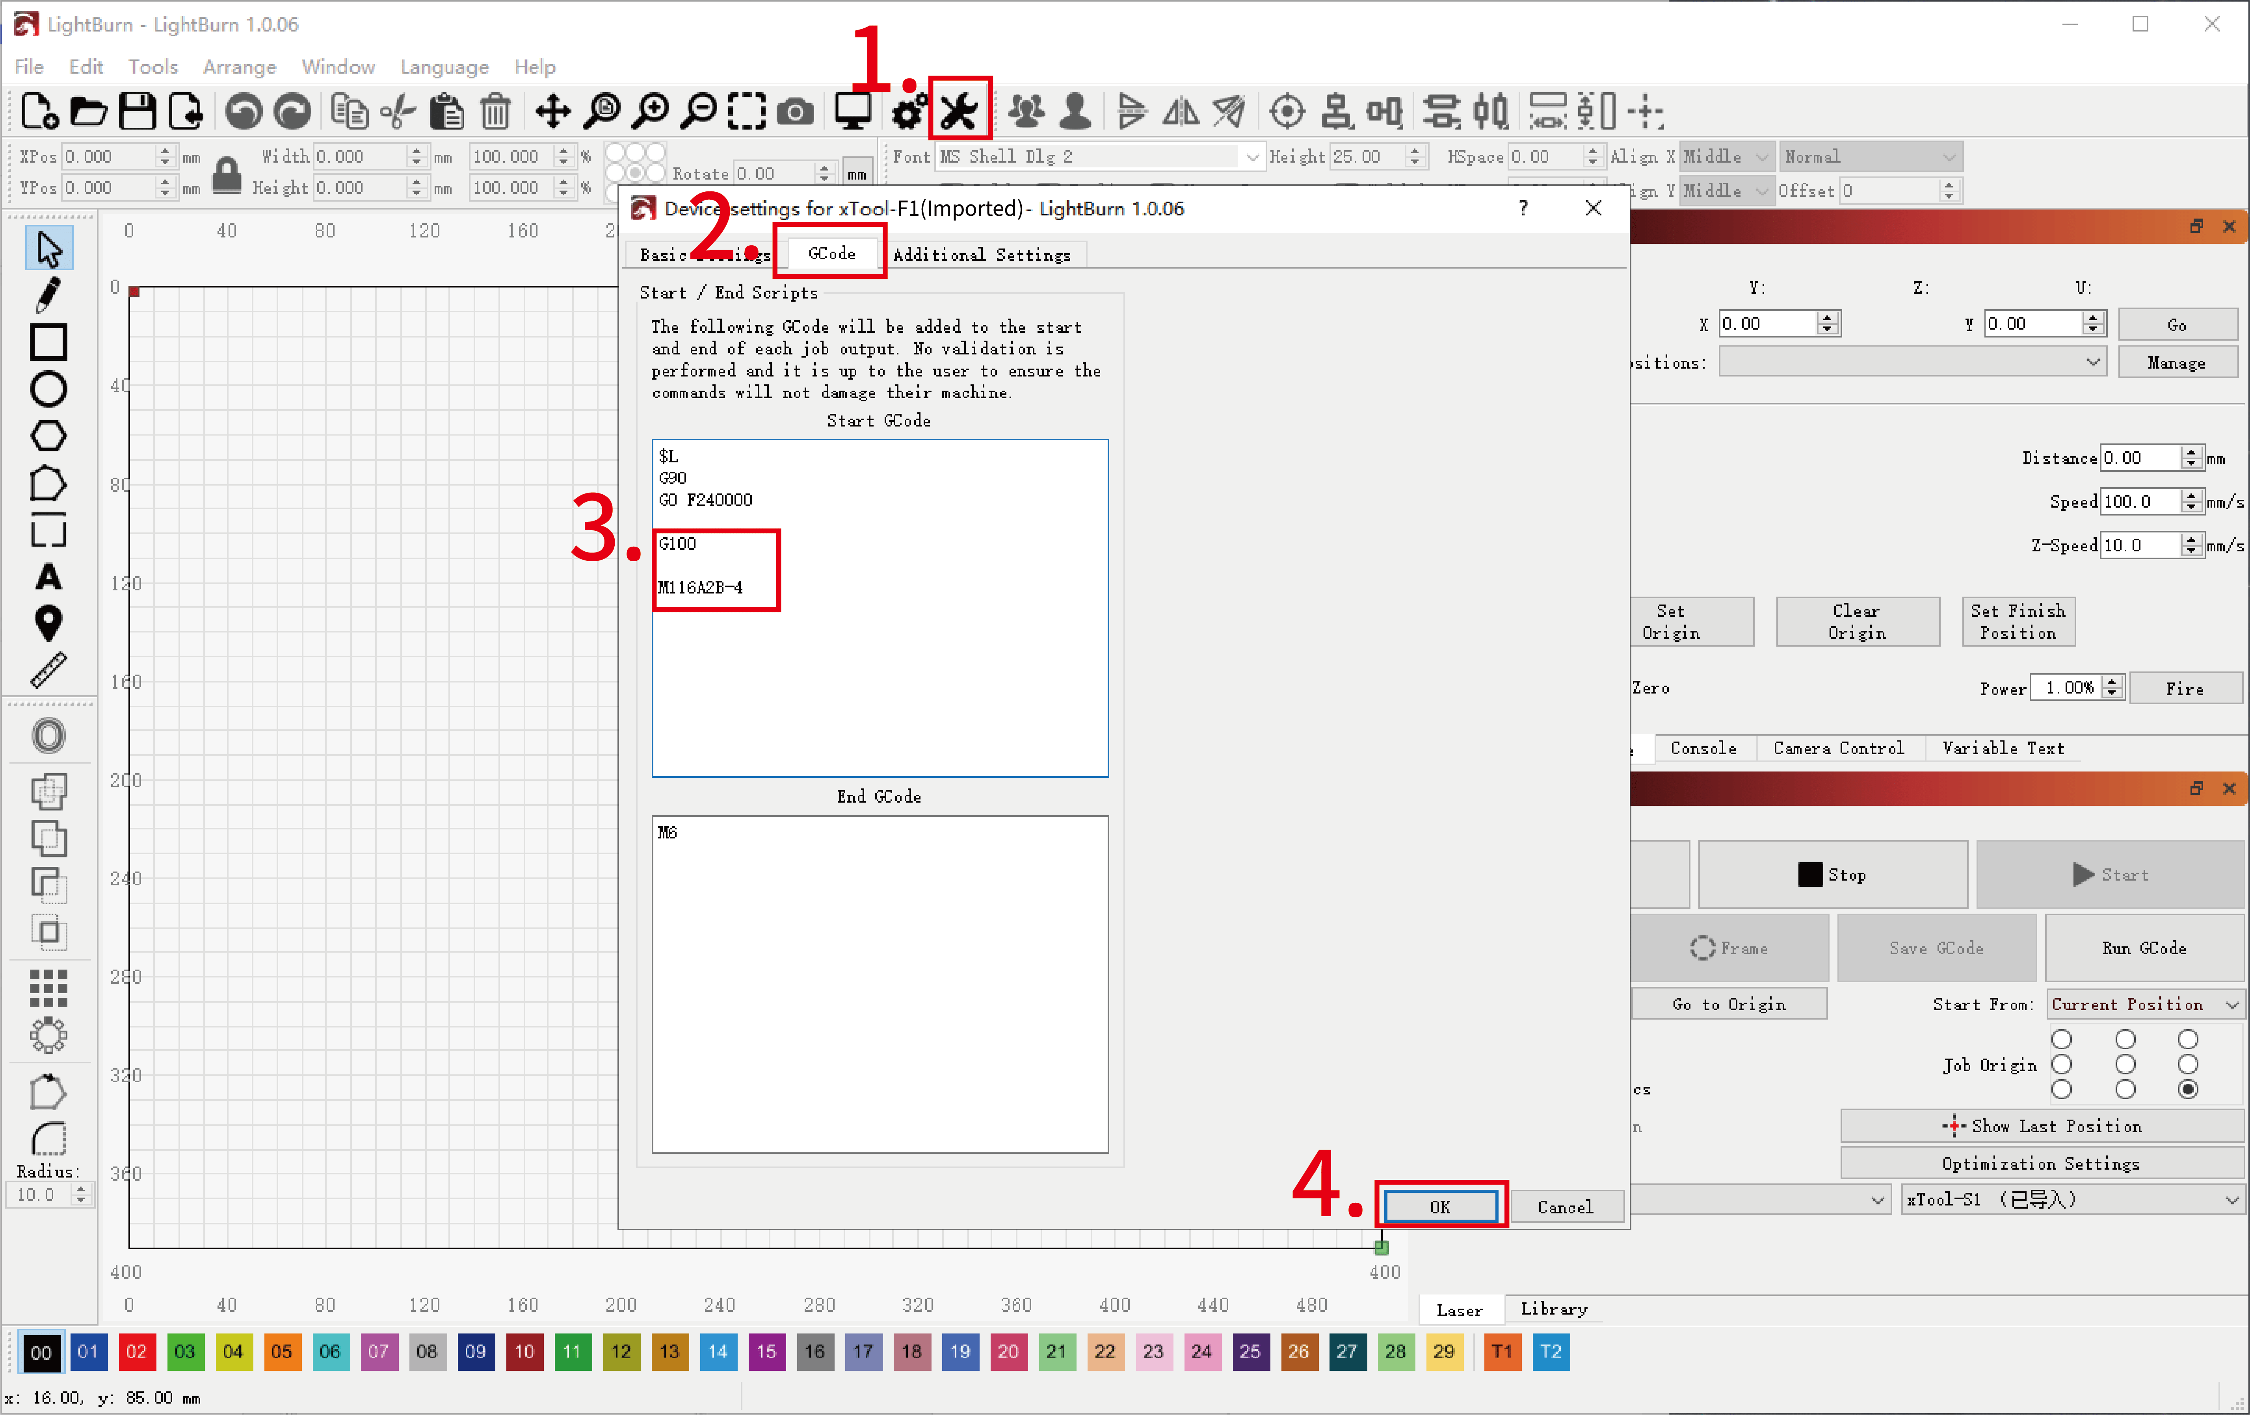Select the Position marker pin tool
This screenshot has width=2250, height=1415.
48,623
